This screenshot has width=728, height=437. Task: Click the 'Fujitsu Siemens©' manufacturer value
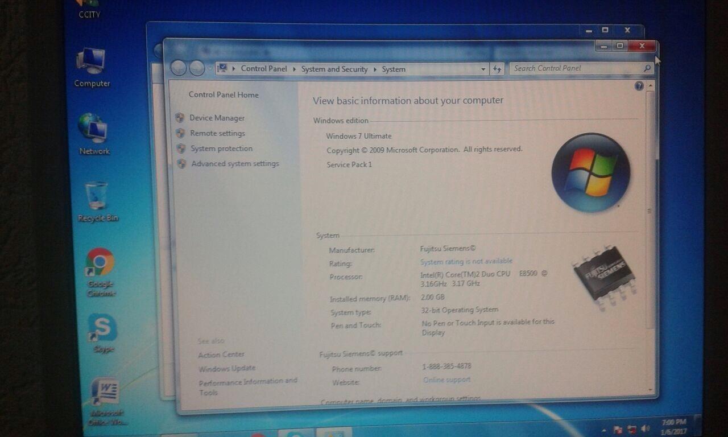[448, 248]
